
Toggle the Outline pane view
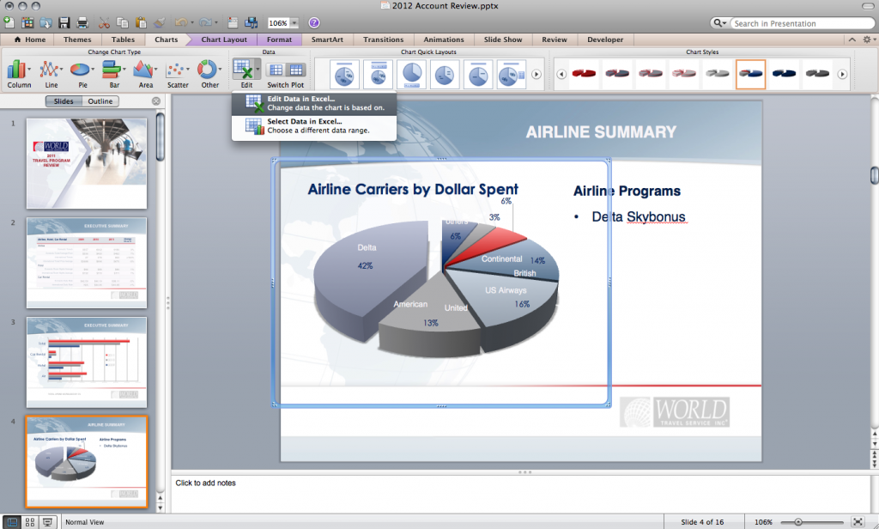tap(100, 101)
